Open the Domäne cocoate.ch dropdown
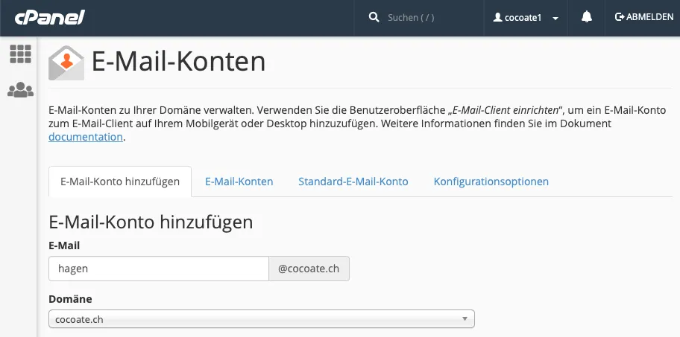680x337 pixels. click(262, 319)
